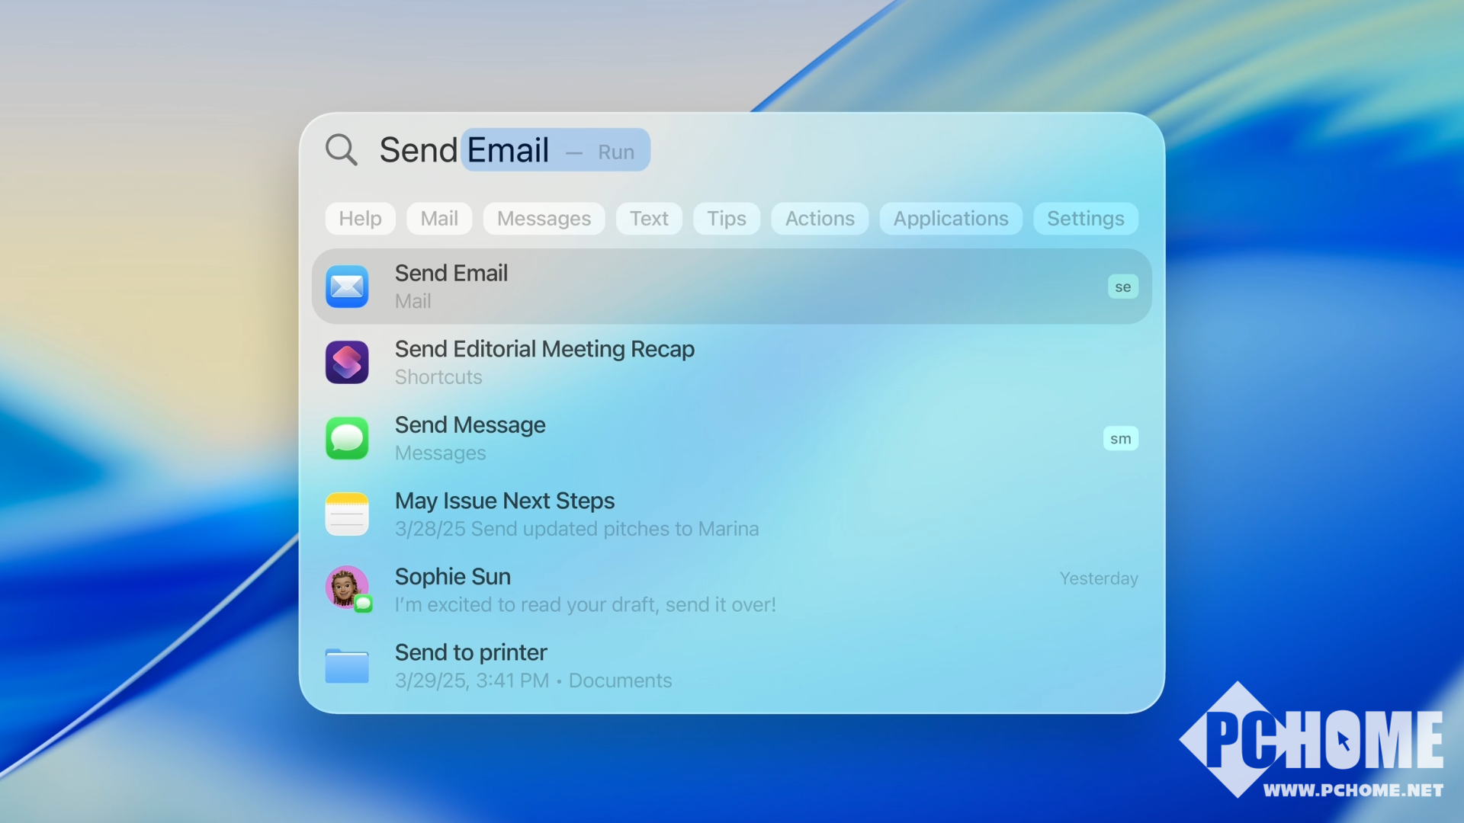The width and height of the screenshot is (1464, 823).
Task: Filter results by Actions
Action: (x=820, y=219)
